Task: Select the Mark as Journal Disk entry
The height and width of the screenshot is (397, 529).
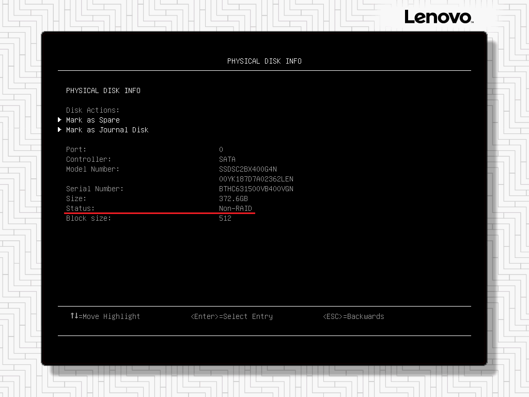Action: click(x=107, y=130)
